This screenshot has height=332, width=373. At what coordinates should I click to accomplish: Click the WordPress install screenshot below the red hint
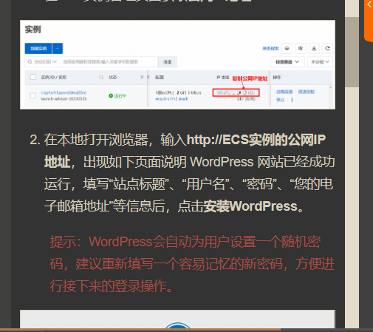click(177, 319)
